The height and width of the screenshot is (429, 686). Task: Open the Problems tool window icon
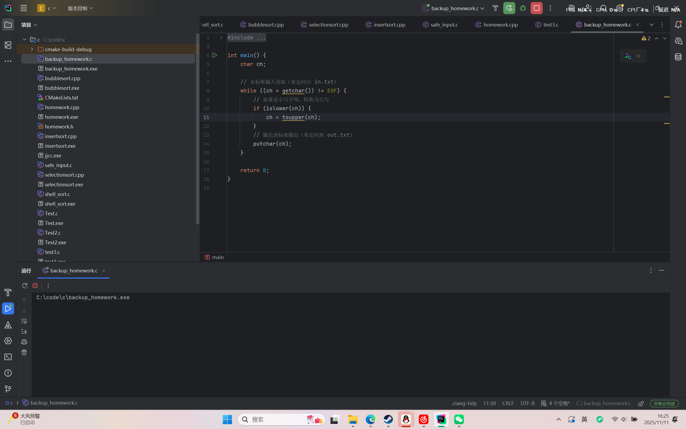pyautogui.click(x=8, y=373)
